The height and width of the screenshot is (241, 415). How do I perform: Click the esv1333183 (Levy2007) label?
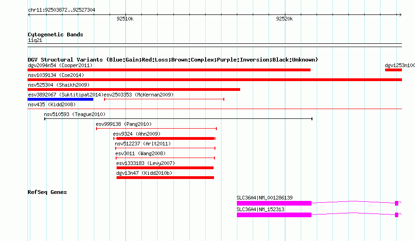(145, 163)
